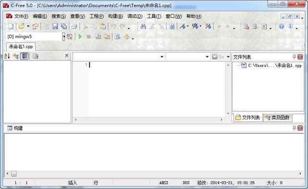308x189 pixels.
Task: Save the file with the floppy disk icon
Action: coord(55,26)
